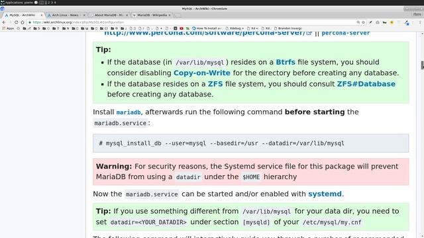
Task: Click the page vertical scrollbar thumb
Action: pyautogui.click(x=422, y=65)
